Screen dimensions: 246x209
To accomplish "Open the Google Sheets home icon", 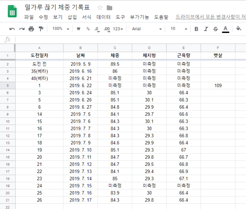I will coord(12,11).
